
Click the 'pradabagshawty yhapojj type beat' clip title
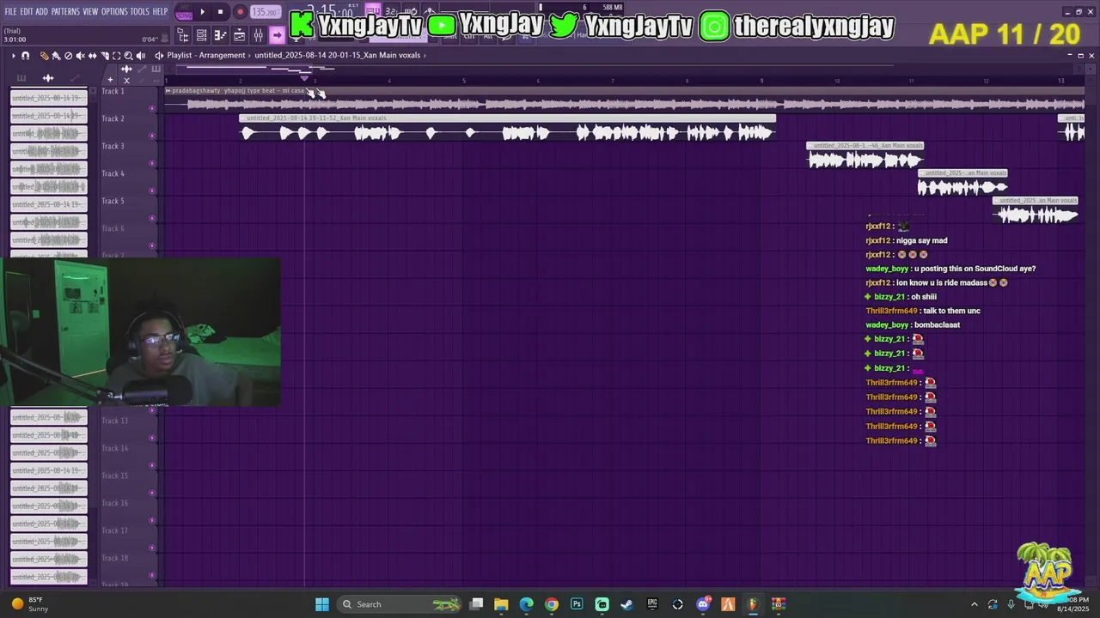[x=238, y=91]
